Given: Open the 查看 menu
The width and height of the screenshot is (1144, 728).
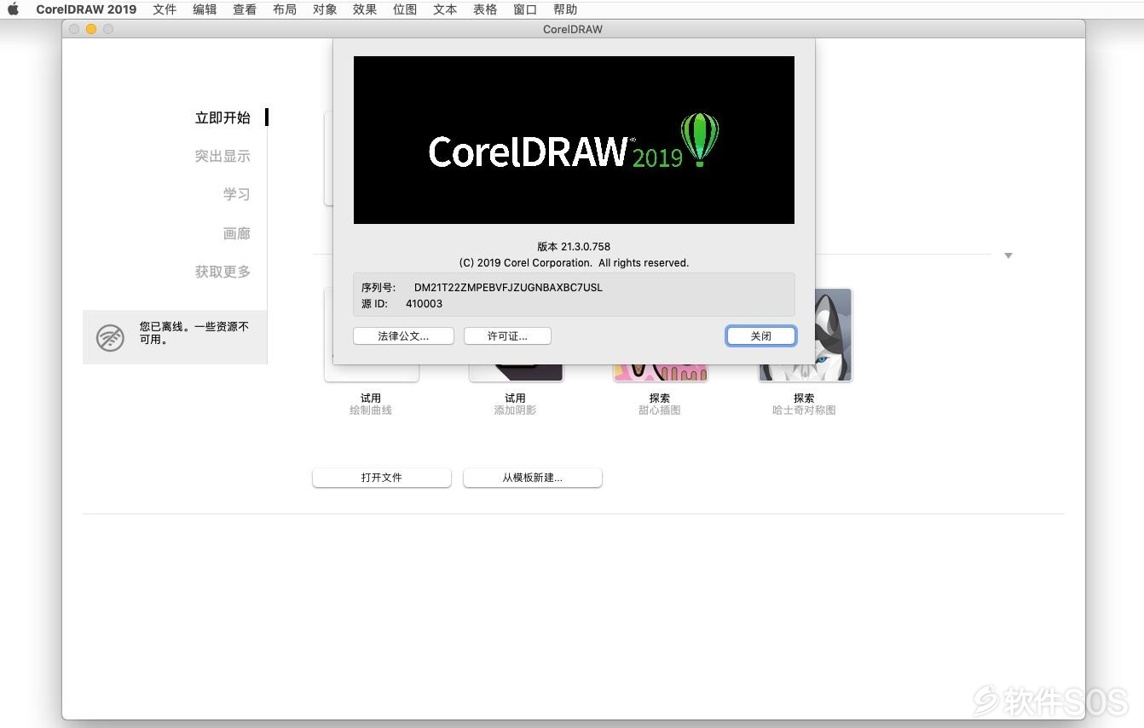Looking at the screenshot, I should coord(245,9).
